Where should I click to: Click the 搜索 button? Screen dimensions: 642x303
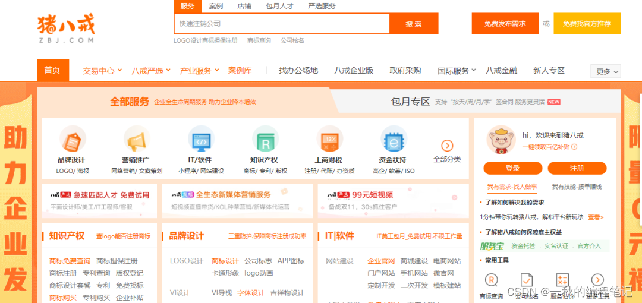[414, 24]
